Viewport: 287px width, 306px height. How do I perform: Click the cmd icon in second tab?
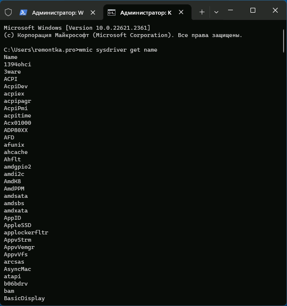click(112, 13)
